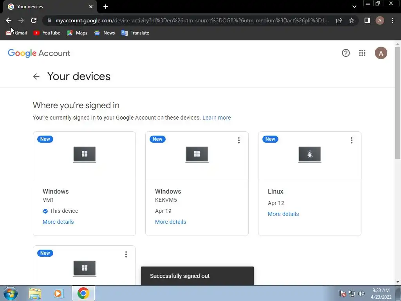401x301 pixels.
Task: Click the KEKVM5 device name
Action: 166,200
